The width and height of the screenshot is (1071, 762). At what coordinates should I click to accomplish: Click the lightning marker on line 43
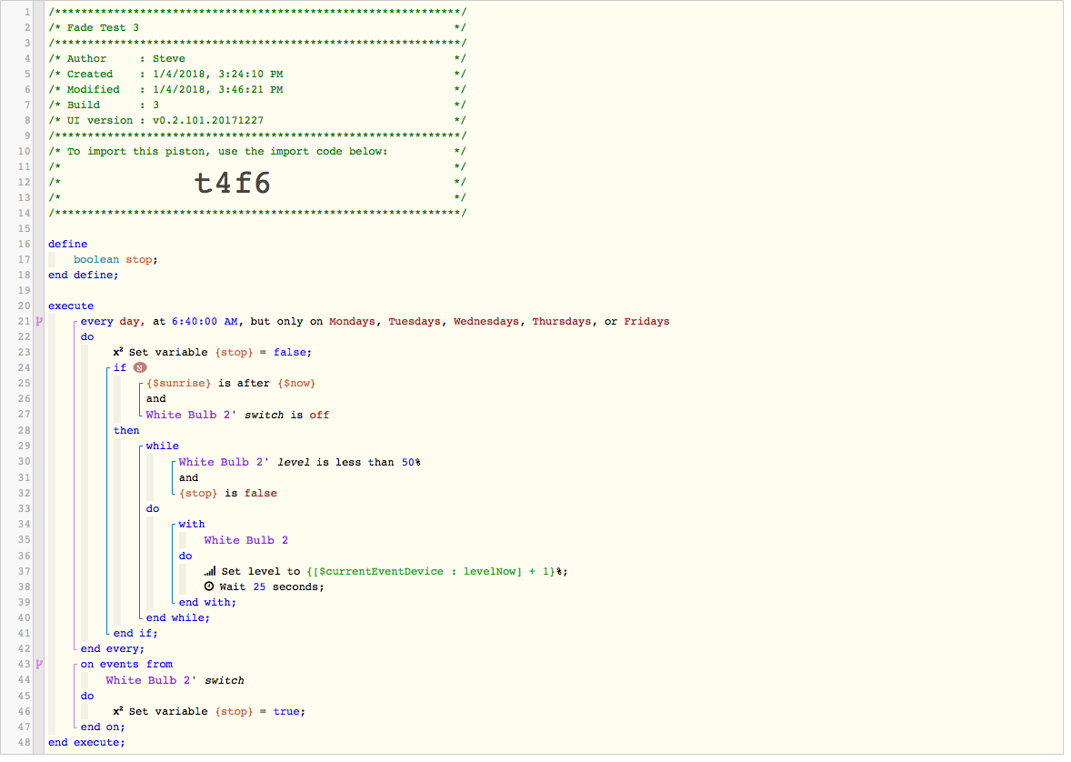40,665
